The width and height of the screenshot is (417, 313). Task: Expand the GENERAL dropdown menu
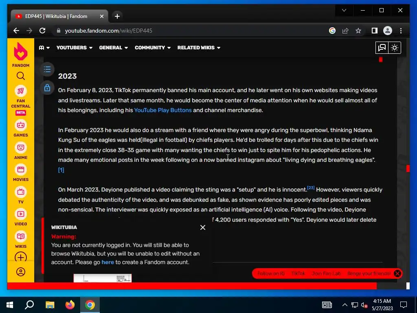pyautogui.click(x=113, y=48)
